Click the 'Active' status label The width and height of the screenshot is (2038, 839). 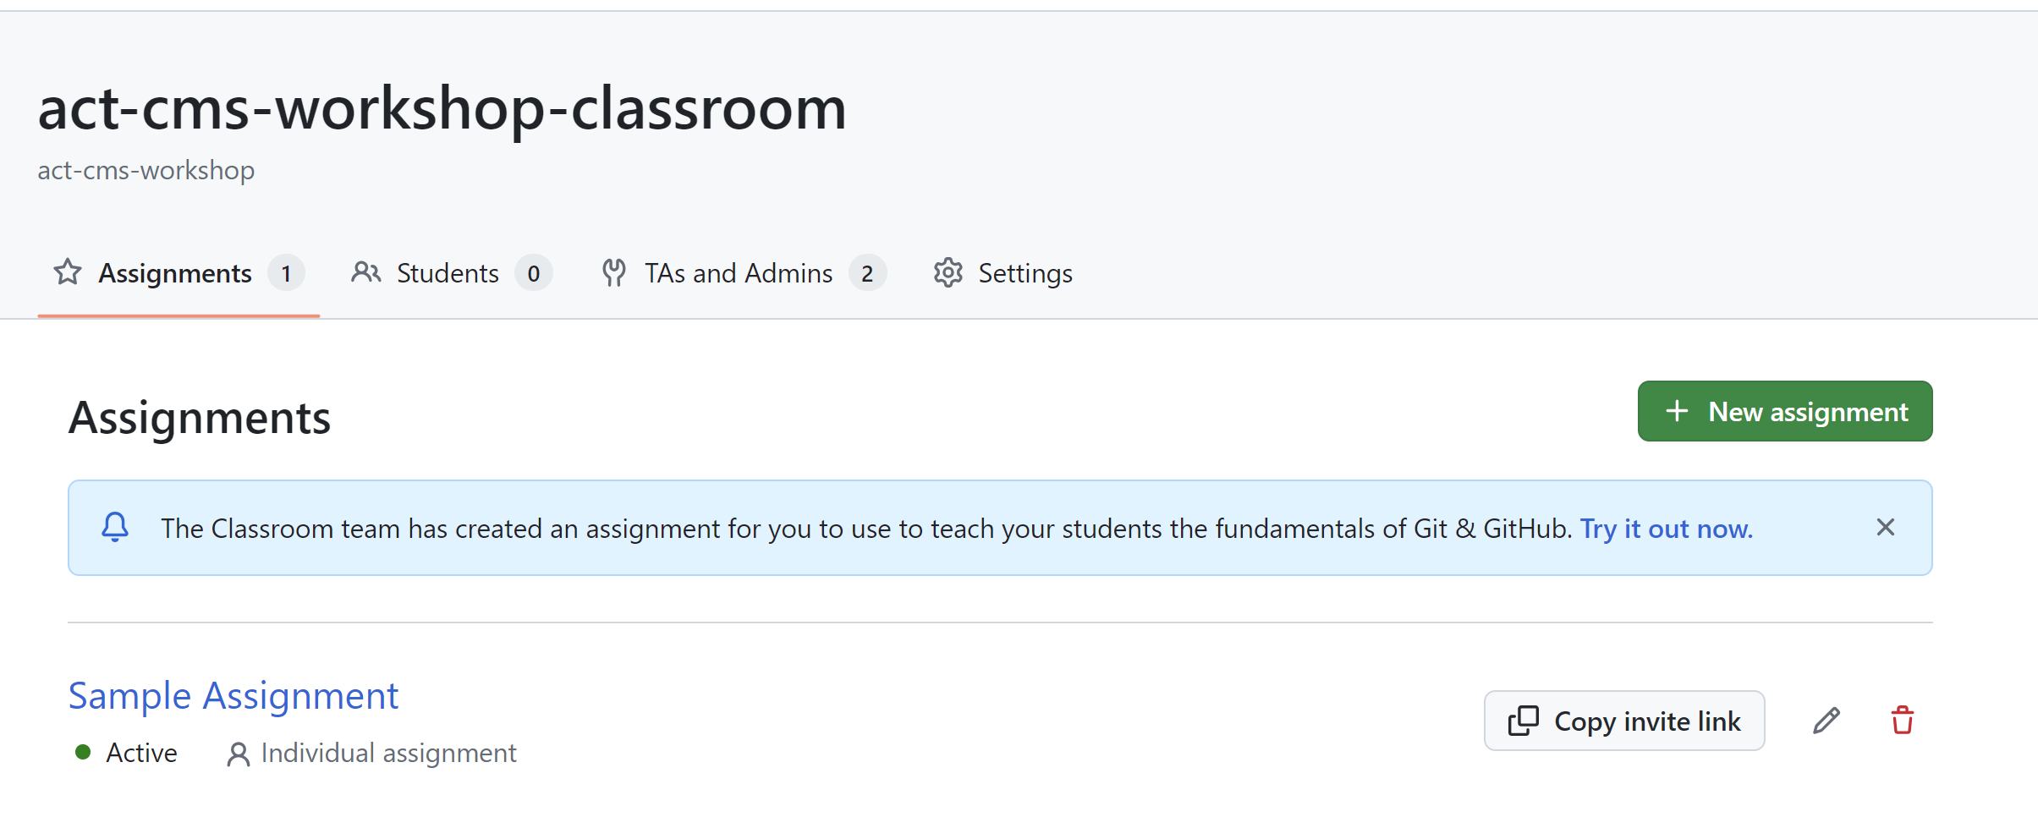[142, 753]
